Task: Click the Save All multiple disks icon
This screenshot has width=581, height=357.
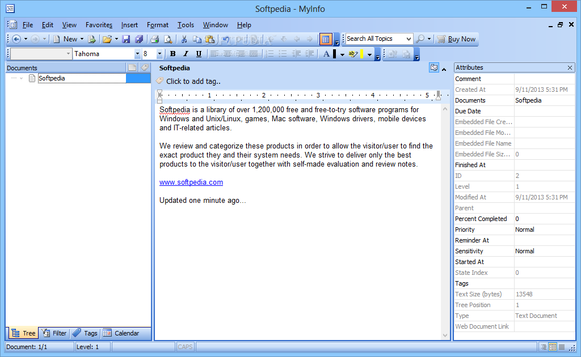Action: point(139,39)
